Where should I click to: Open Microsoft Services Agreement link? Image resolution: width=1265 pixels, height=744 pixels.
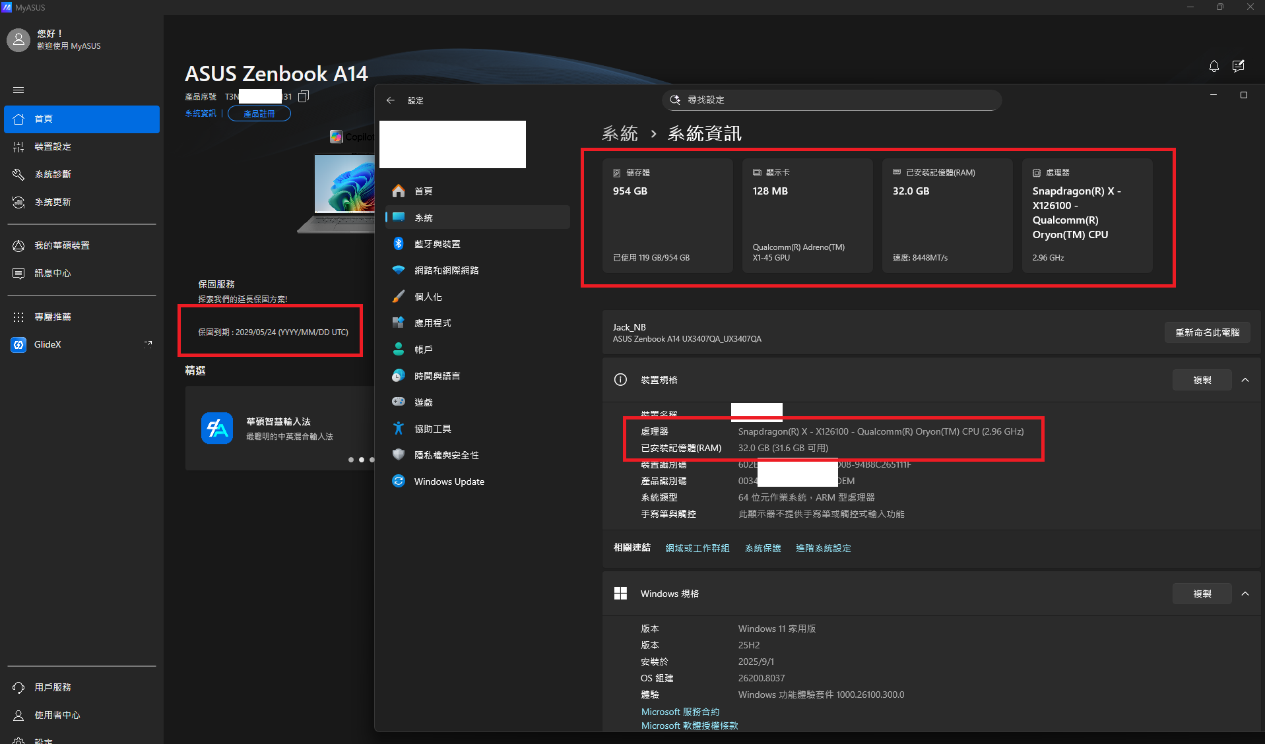tap(680, 712)
